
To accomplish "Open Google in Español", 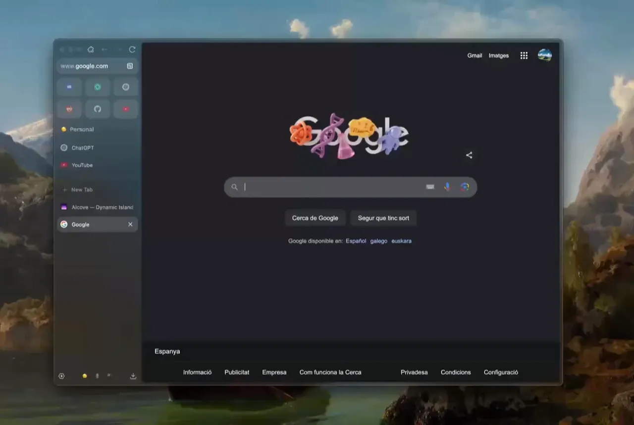I will [356, 241].
